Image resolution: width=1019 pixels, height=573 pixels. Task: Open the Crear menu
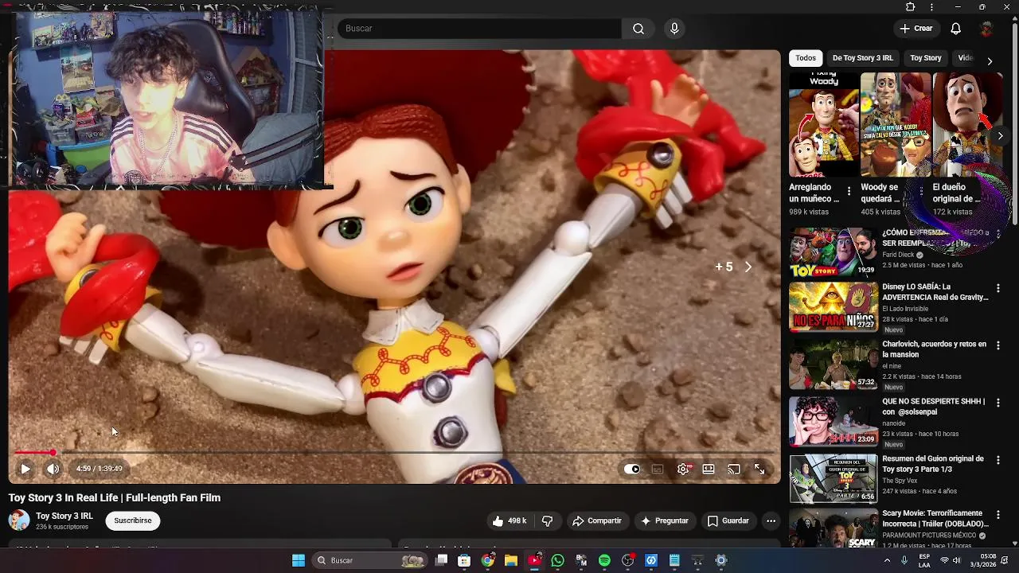point(916,29)
